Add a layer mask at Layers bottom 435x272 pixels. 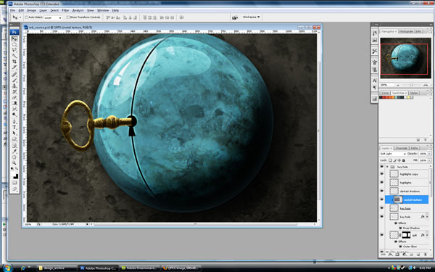coord(397,255)
